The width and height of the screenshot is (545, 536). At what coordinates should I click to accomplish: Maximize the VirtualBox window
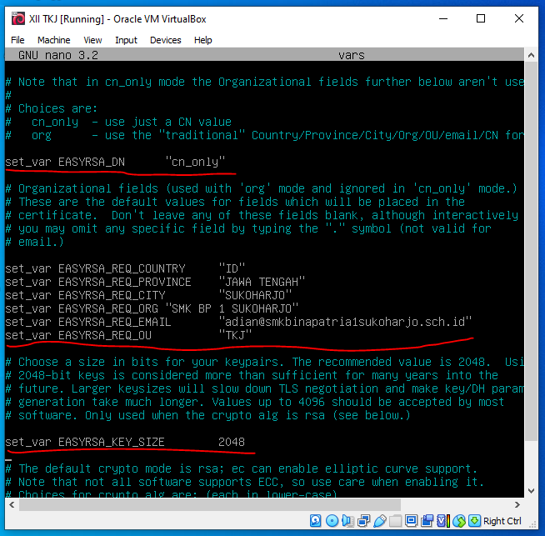pyautogui.click(x=481, y=19)
